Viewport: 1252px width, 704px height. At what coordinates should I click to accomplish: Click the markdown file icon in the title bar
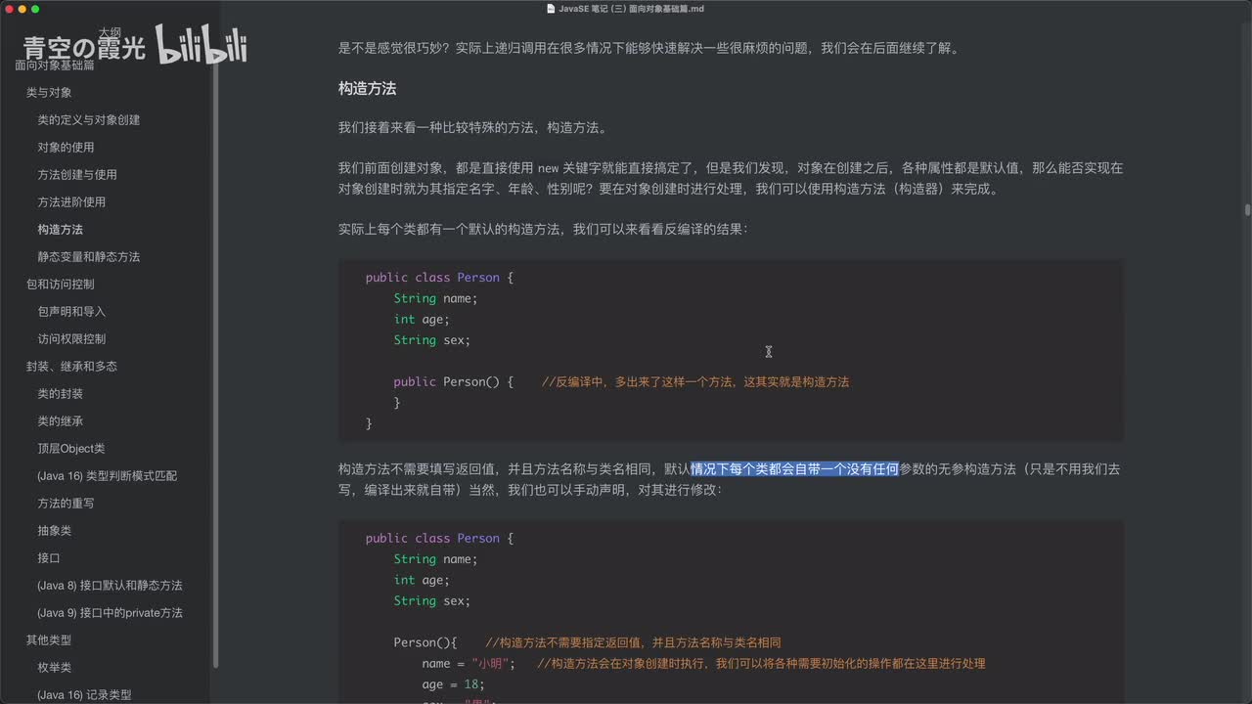click(x=550, y=9)
